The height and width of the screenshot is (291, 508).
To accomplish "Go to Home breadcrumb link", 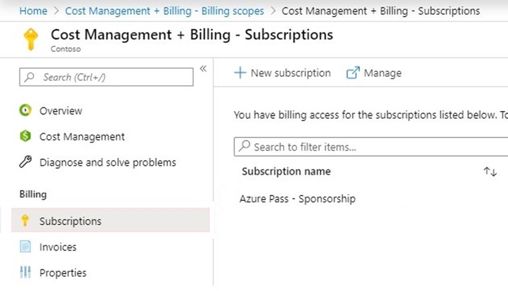I will [x=34, y=11].
